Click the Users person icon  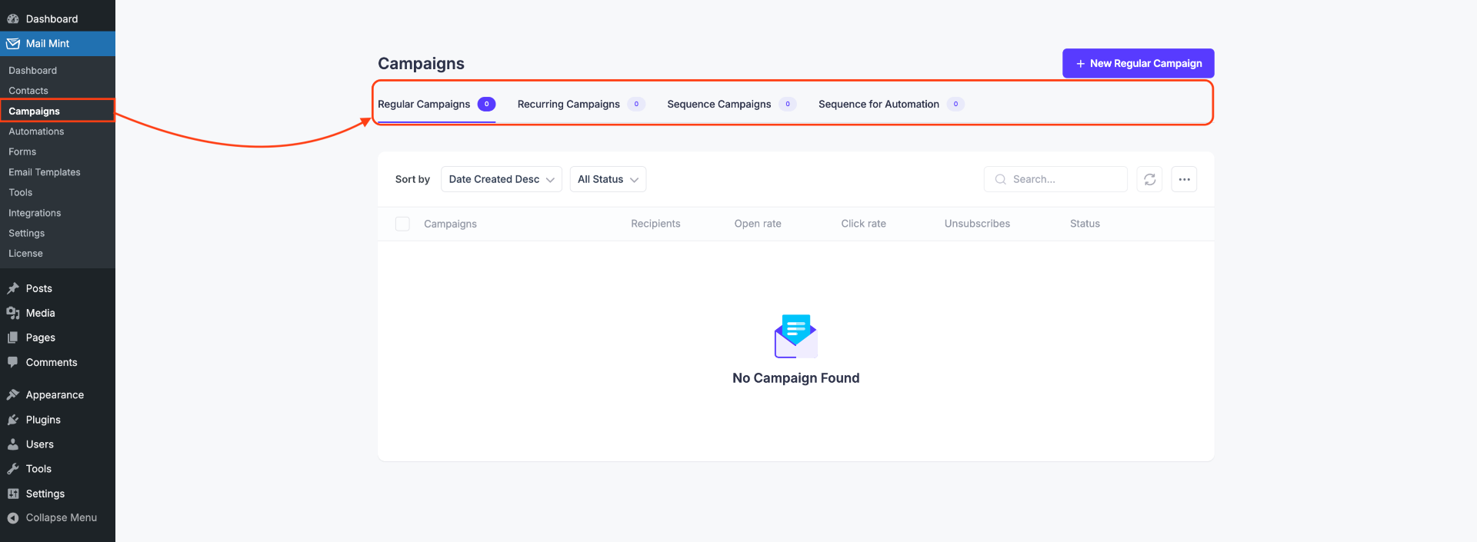(x=13, y=444)
